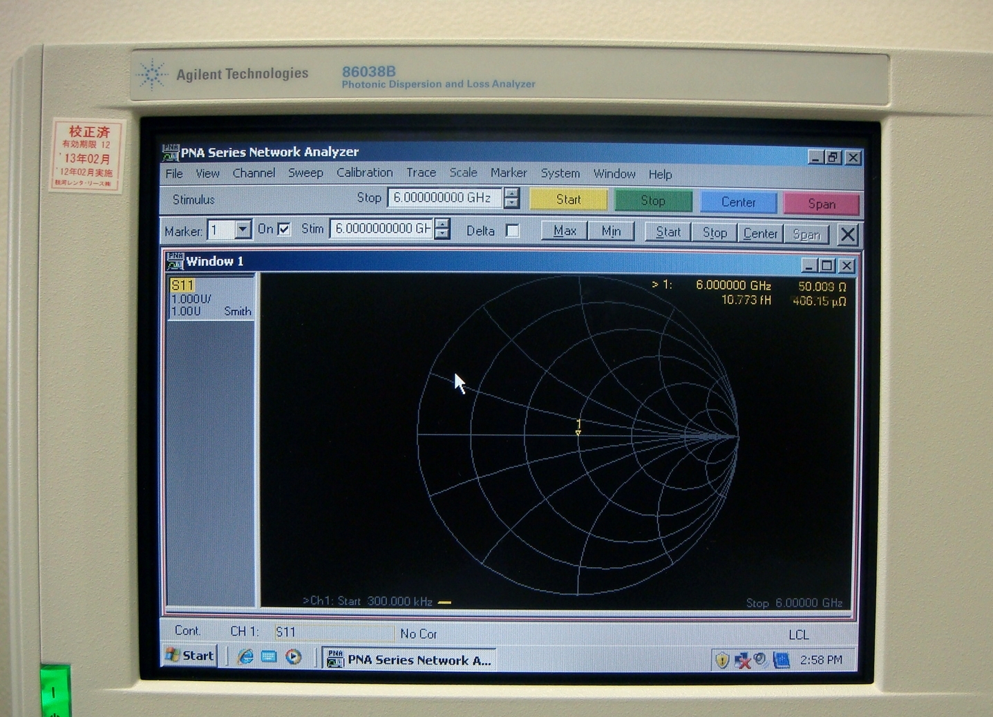Click the blue monitor tray icon
The width and height of the screenshot is (993, 717).
[x=782, y=660]
